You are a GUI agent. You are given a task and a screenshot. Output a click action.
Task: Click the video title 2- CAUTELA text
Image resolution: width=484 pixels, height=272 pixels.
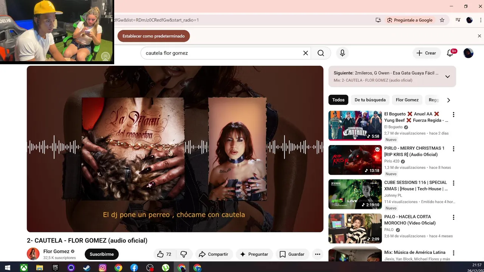(x=87, y=241)
